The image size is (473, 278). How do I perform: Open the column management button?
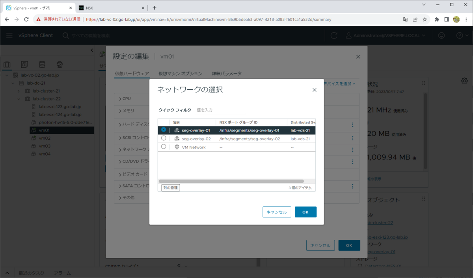tap(171, 188)
